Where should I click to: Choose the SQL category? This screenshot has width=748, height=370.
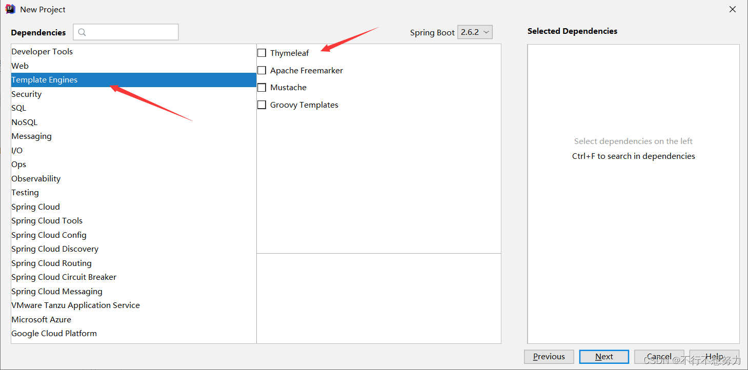(133, 108)
